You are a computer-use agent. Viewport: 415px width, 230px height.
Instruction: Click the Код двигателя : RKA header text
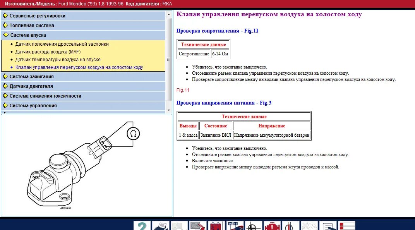click(x=149, y=4)
